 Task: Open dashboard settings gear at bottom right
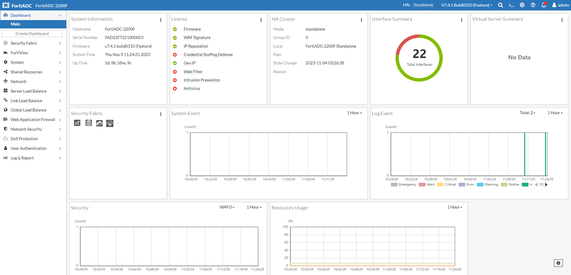pos(558,263)
